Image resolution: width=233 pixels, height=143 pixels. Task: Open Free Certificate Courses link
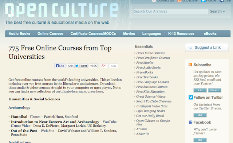pos(153,58)
